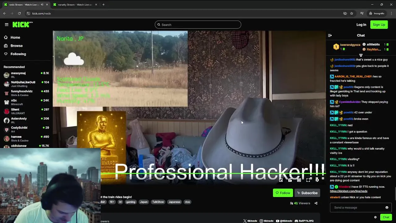Click the rice stream tag

(x=187, y=202)
